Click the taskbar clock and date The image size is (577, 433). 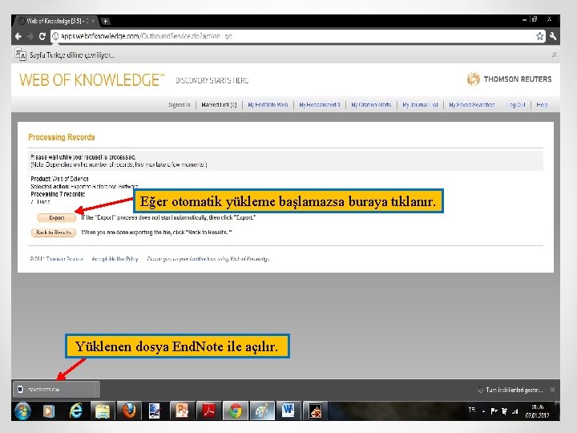coord(537,411)
